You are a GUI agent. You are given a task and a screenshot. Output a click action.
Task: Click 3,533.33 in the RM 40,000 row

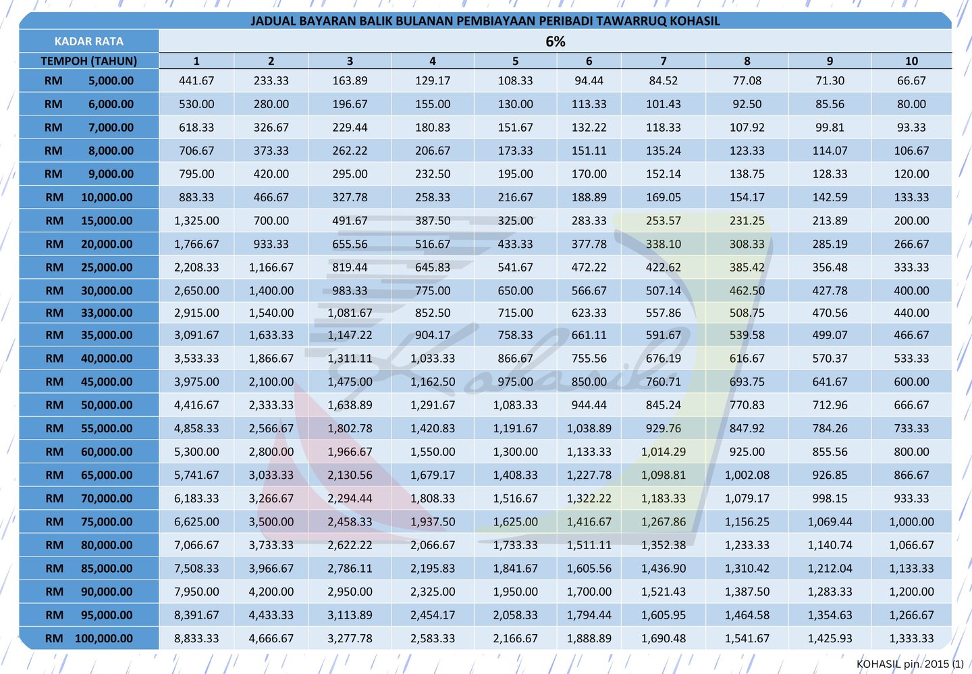click(196, 358)
